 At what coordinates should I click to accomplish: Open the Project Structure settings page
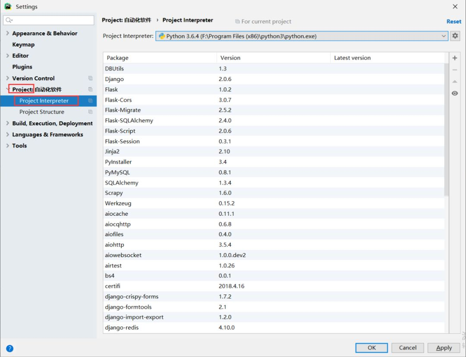tap(43, 112)
